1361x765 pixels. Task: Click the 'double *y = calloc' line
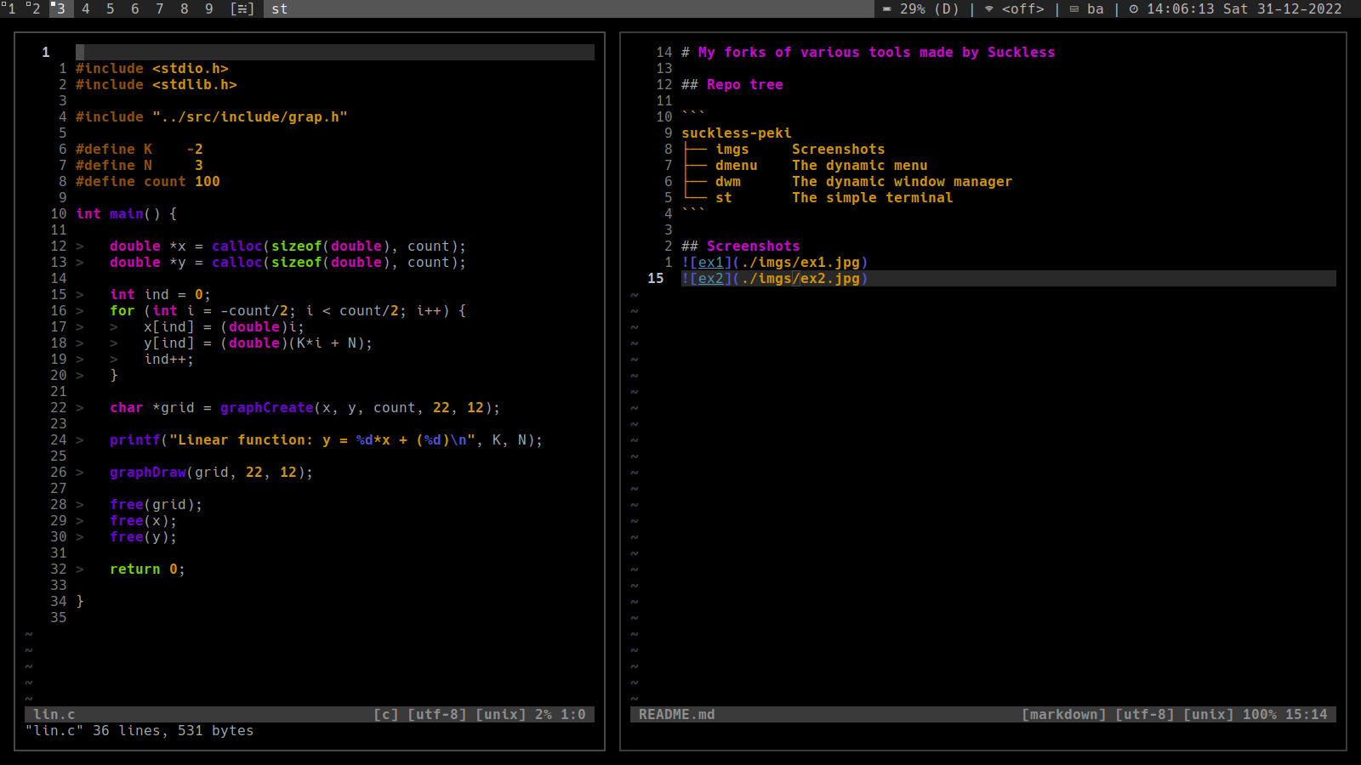[288, 263]
